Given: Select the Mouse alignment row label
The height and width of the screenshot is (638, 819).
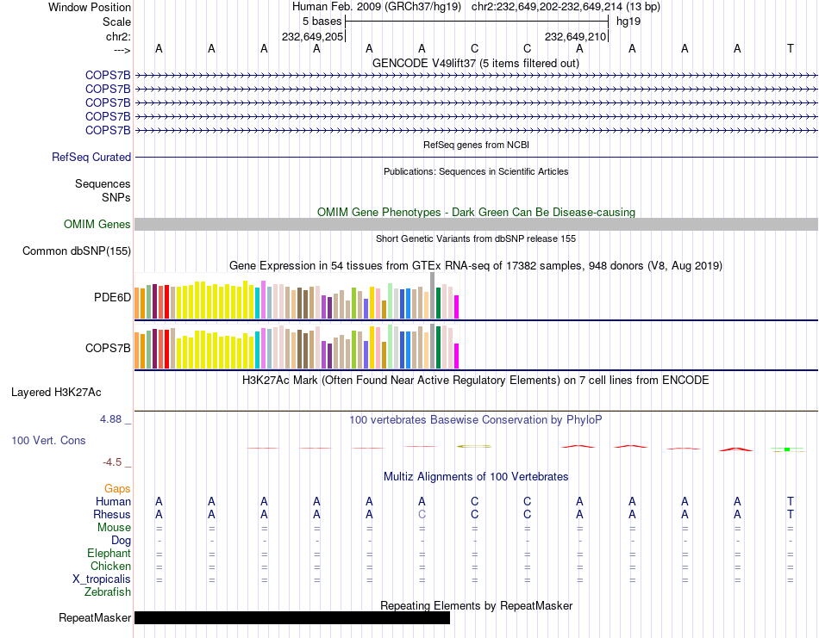Looking at the screenshot, I should click(114, 528).
